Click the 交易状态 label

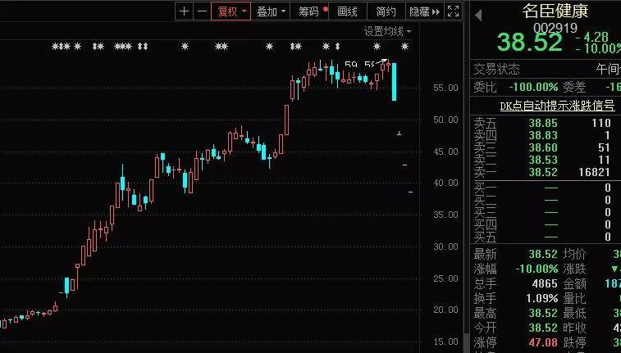click(496, 70)
